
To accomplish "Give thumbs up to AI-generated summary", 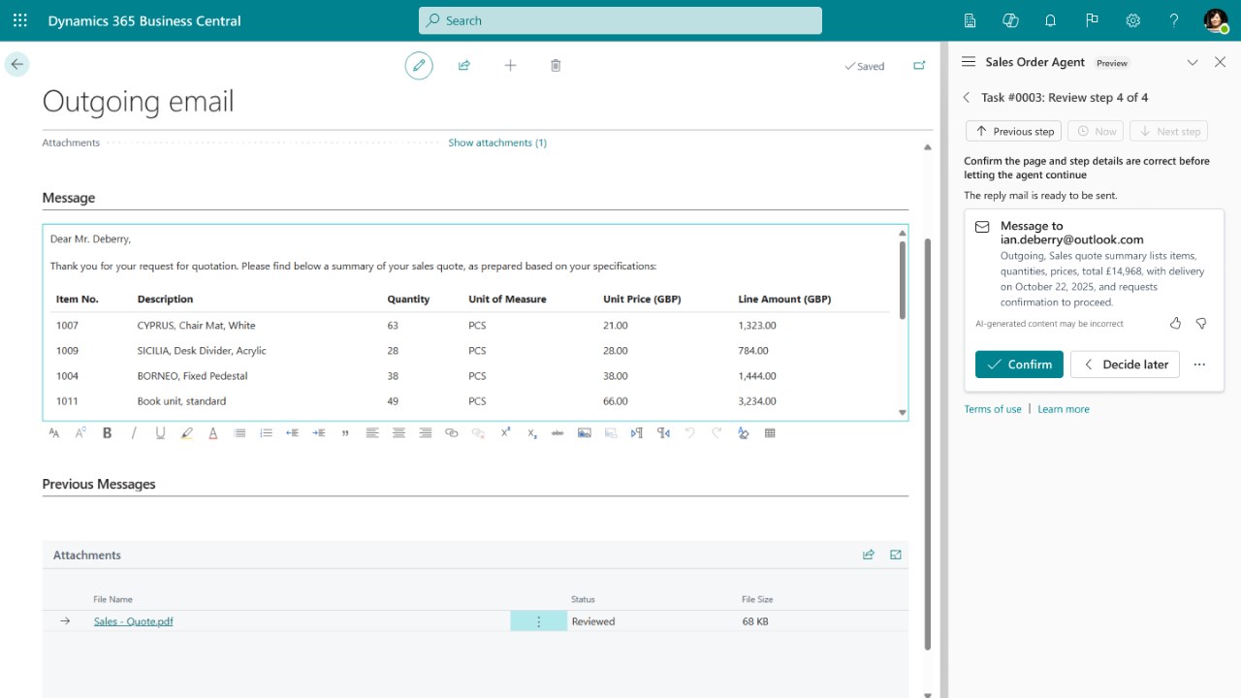I will pyautogui.click(x=1175, y=323).
